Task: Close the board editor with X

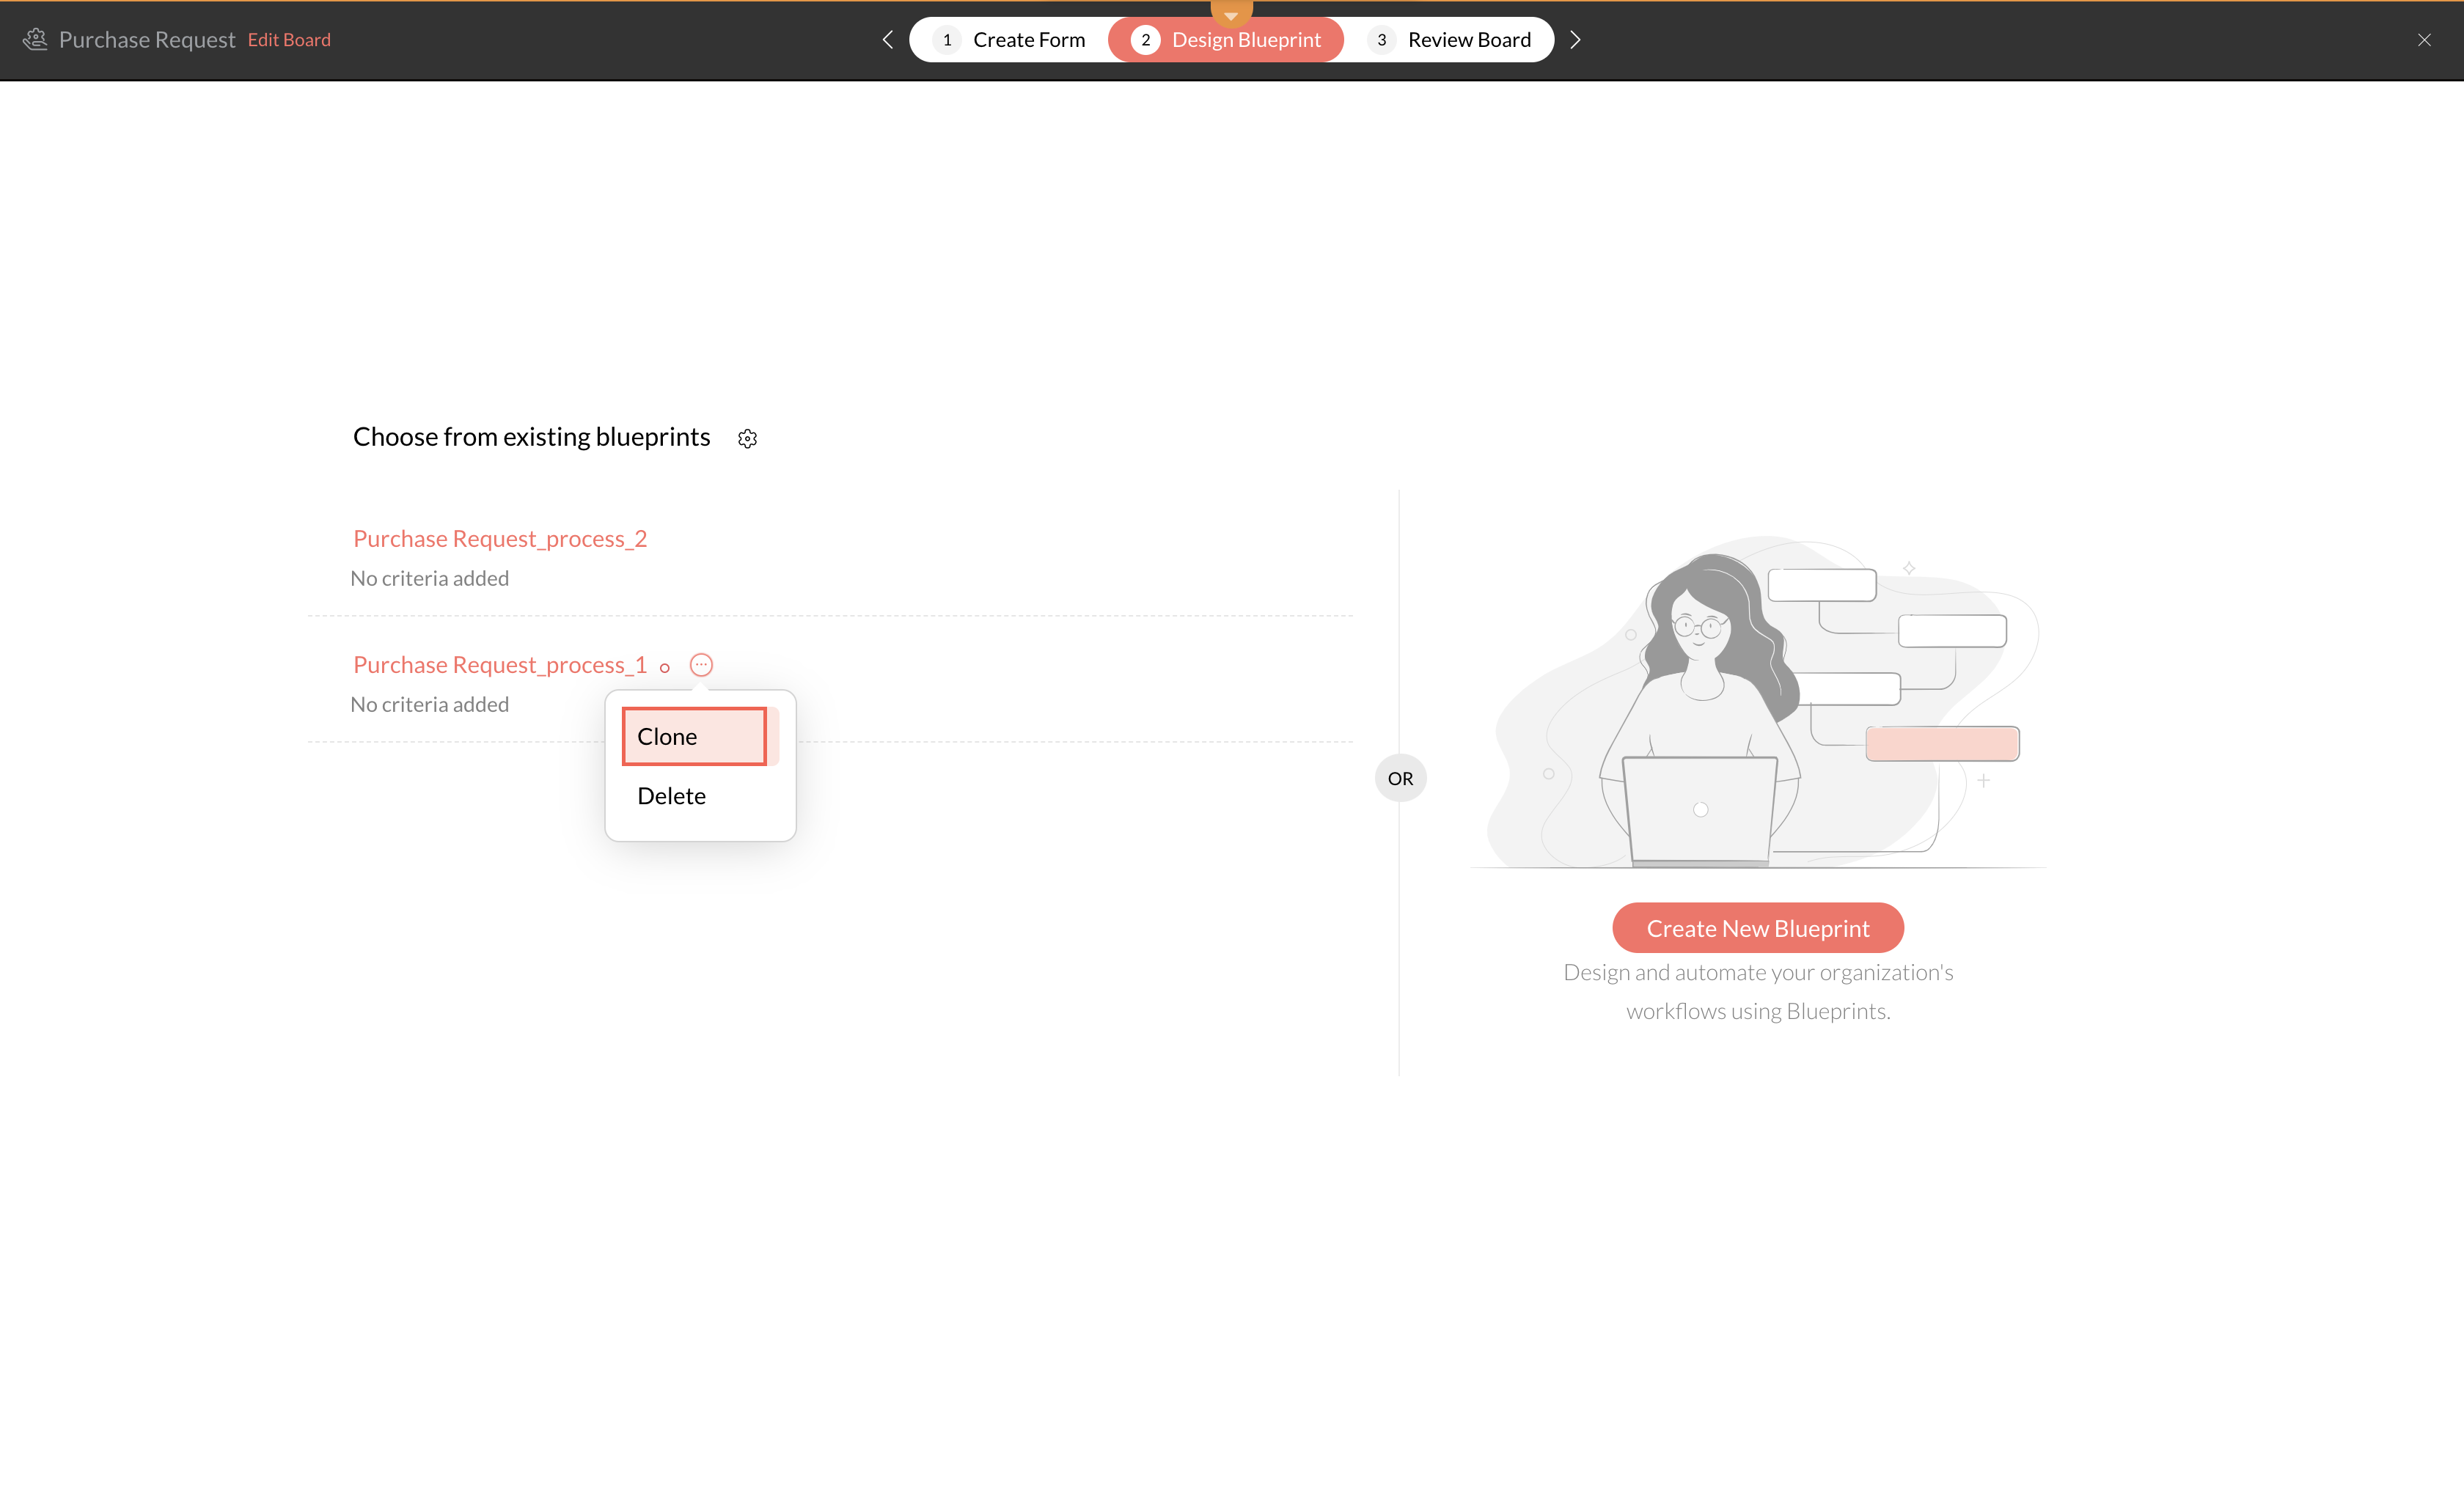Action: pos(2424,40)
